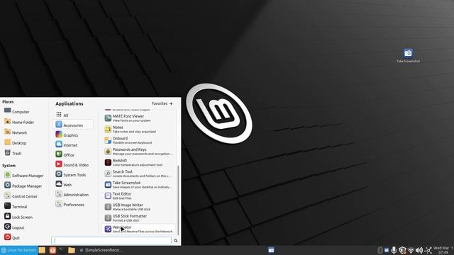Select the Sound & Video category

point(73,165)
